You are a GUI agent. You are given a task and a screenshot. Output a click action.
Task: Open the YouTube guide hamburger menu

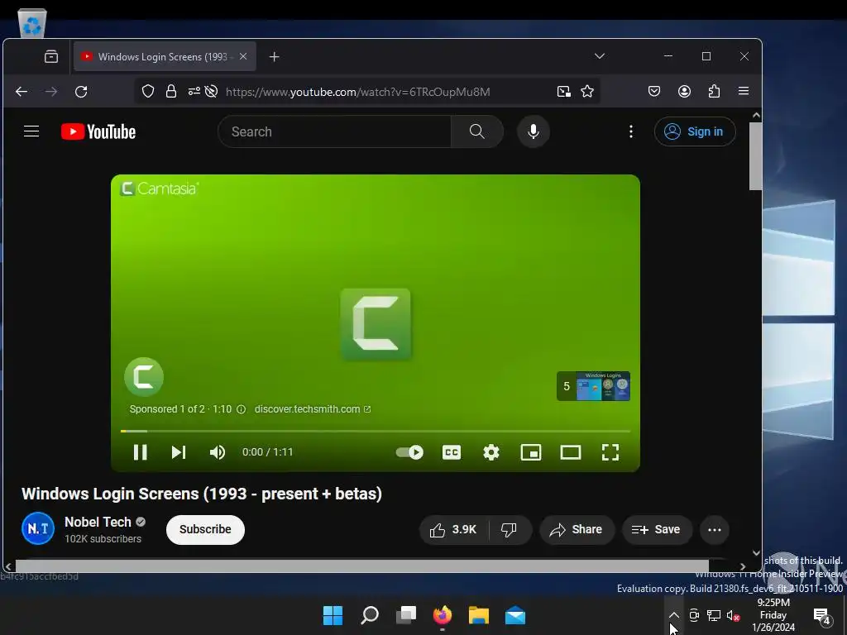pos(31,131)
